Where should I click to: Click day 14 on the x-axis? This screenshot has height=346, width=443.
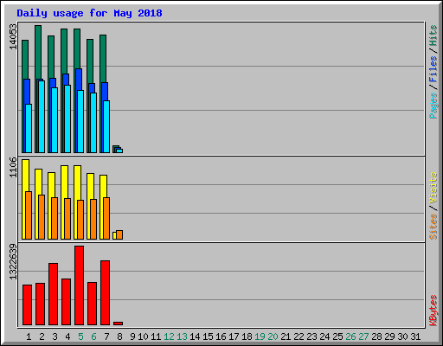(x=195, y=336)
